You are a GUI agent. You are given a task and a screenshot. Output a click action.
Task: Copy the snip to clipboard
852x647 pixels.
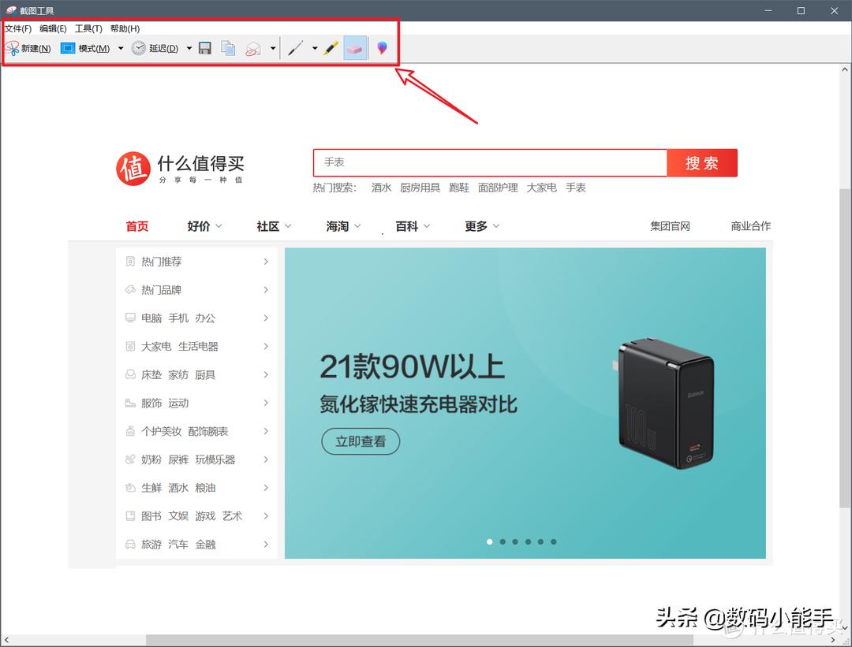click(227, 47)
